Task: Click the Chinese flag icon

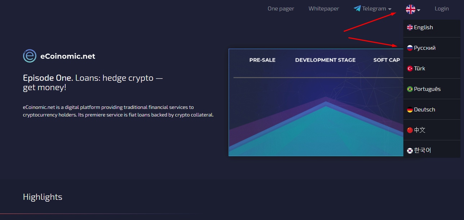Action: coord(410,130)
